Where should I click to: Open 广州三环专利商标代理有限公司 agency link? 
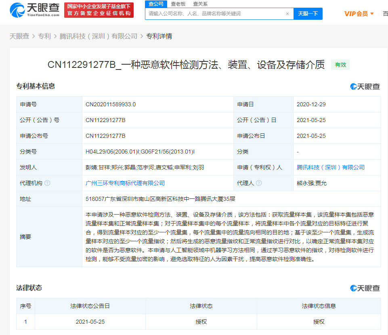(125, 183)
